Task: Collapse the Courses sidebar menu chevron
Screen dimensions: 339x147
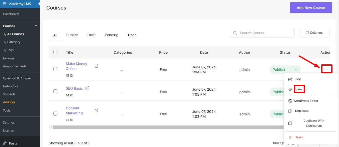Action: pos(36,25)
